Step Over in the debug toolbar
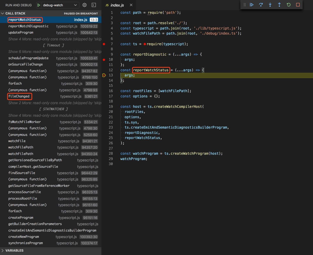This screenshot has height=255, width=313. point(261,5)
